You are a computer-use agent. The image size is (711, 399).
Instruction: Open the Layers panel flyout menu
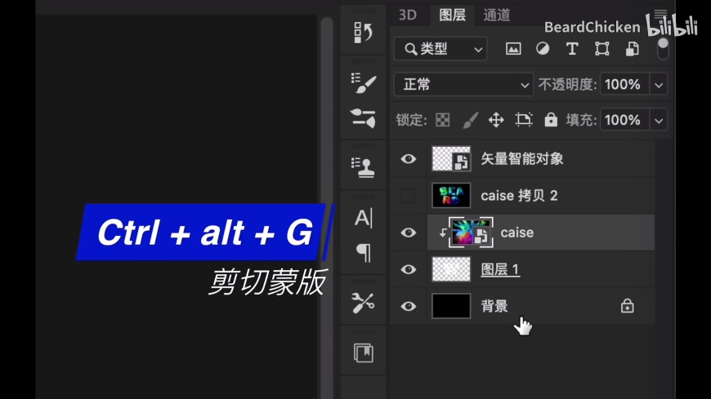click(x=660, y=13)
